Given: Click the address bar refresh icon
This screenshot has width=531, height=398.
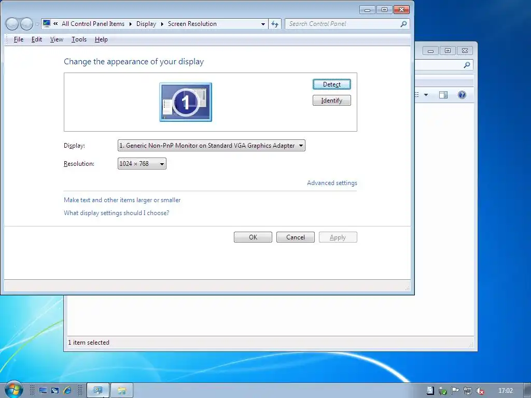Looking at the screenshot, I should click(275, 24).
